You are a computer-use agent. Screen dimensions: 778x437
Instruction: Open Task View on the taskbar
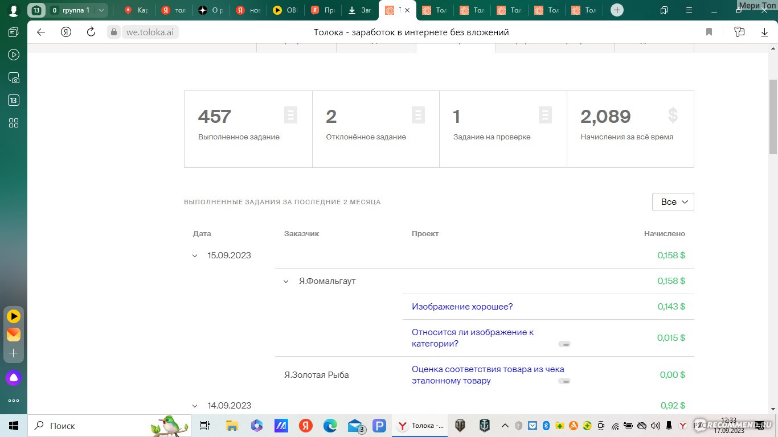coord(205,426)
